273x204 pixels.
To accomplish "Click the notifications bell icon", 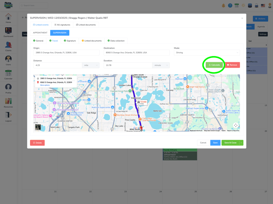I will tap(223, 6).
